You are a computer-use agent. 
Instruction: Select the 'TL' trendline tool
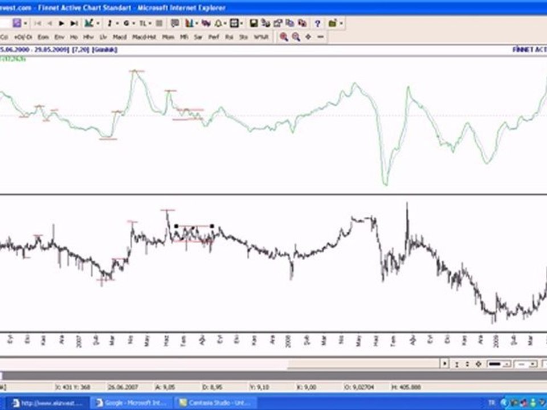pos(142,23)
